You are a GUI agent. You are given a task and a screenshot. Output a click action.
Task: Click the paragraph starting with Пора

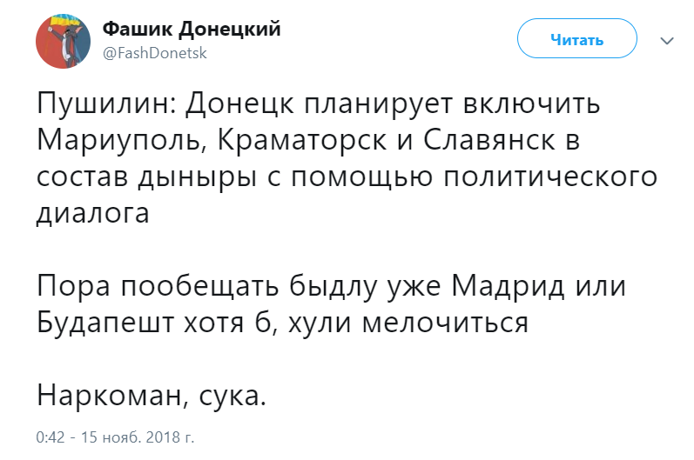(331, 305)
